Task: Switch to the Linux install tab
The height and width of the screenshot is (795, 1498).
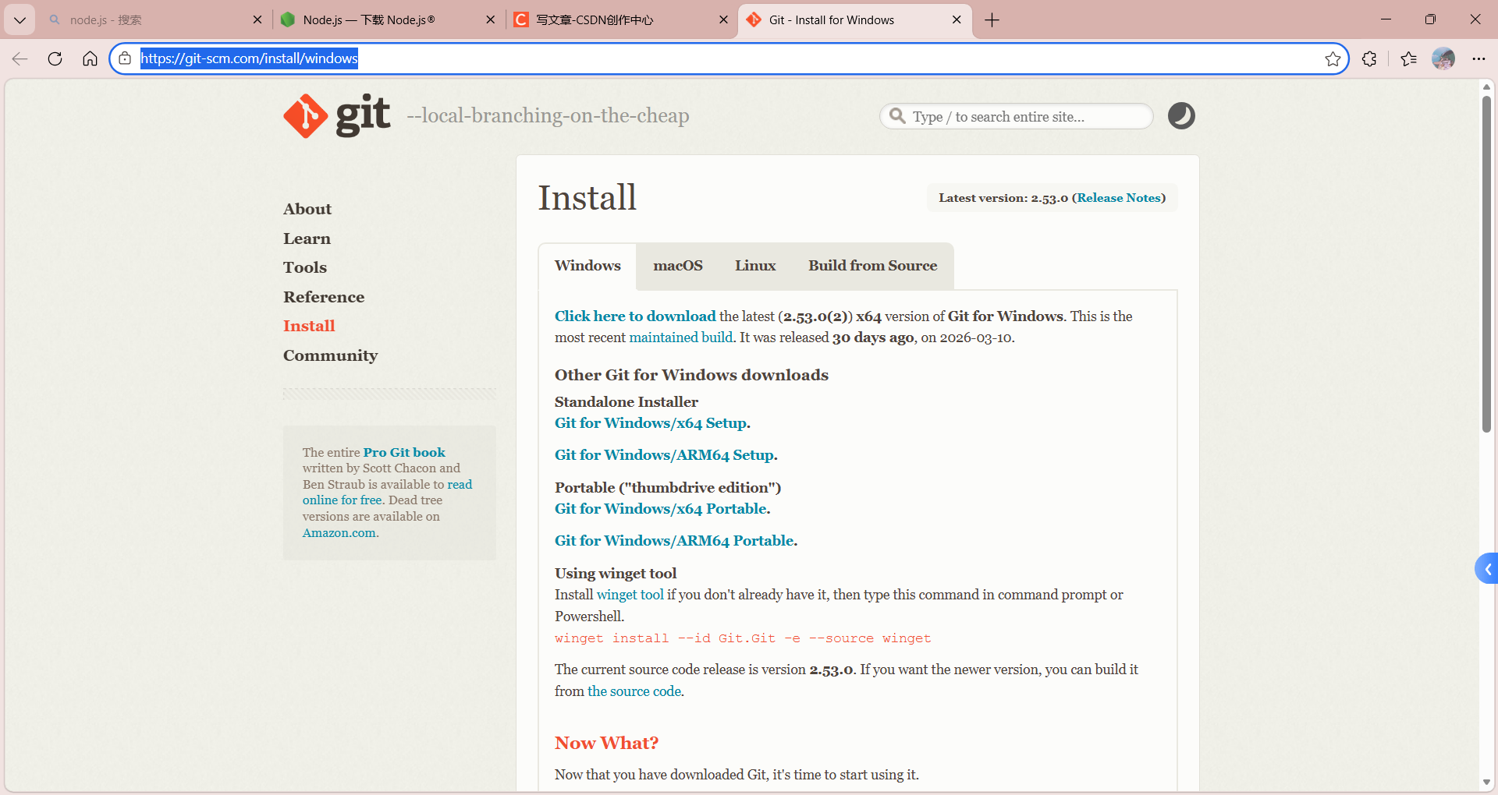Action: click(x=754, y=266)
